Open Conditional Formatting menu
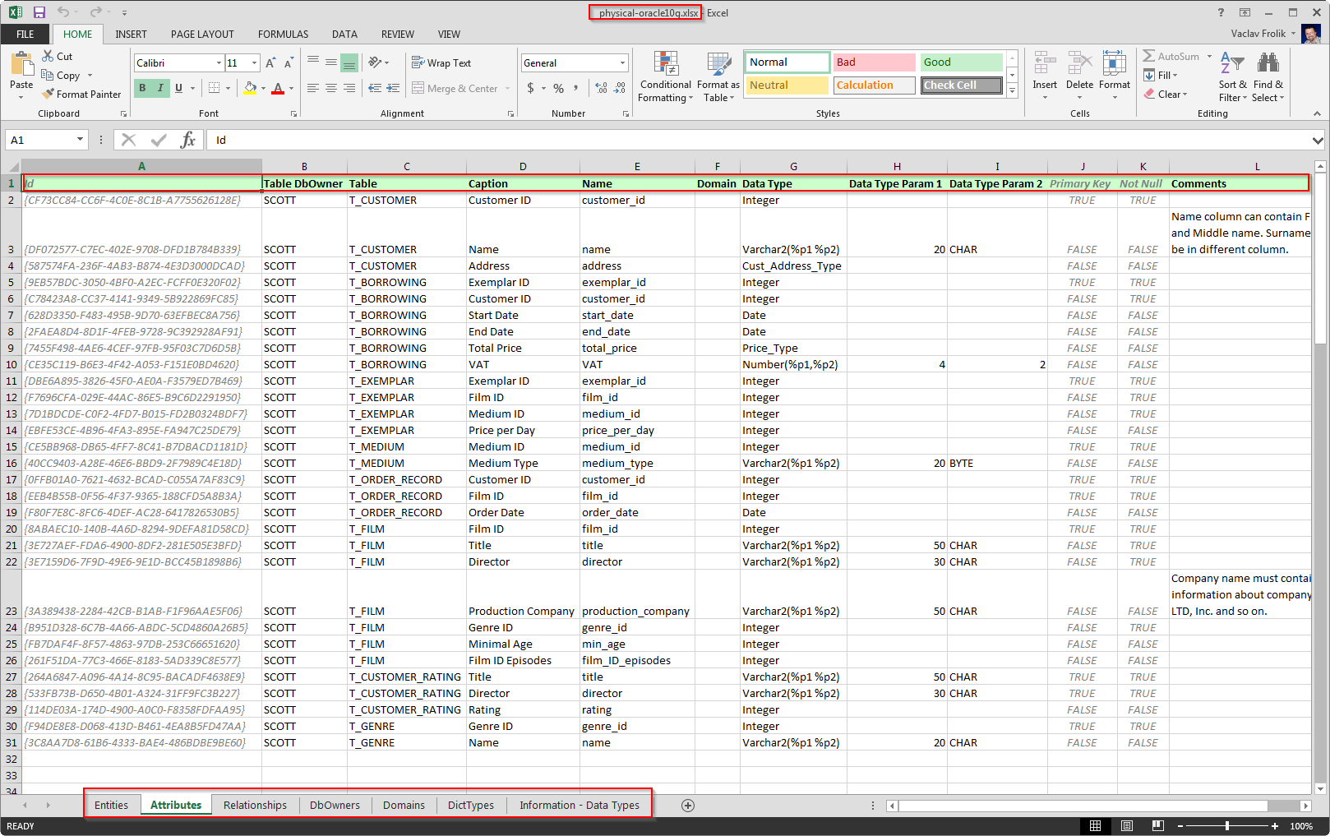This screenshot has height=836, width=1330. tap(666, 76)
